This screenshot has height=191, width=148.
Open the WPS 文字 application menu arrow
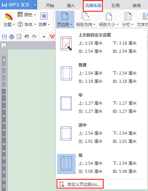[35, 5]
